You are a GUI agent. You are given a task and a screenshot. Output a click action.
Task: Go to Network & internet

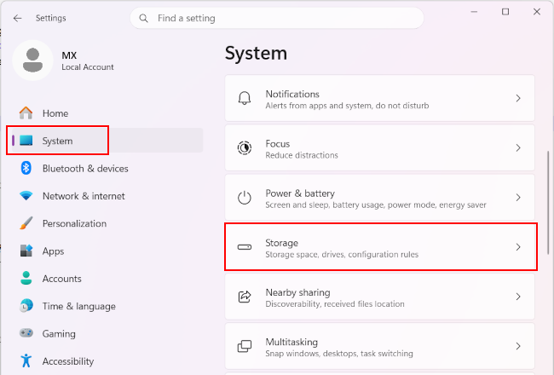coord(84,196)
